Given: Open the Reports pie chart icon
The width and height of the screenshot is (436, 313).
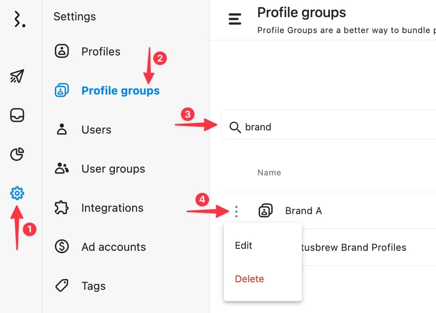Looking at the screenshot, I should pos(17,154).
